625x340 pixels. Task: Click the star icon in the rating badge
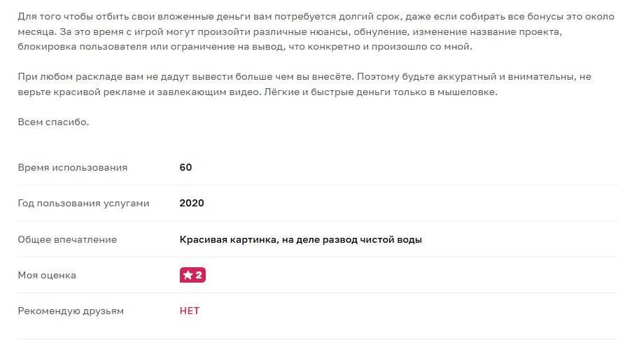click(188, 276)
